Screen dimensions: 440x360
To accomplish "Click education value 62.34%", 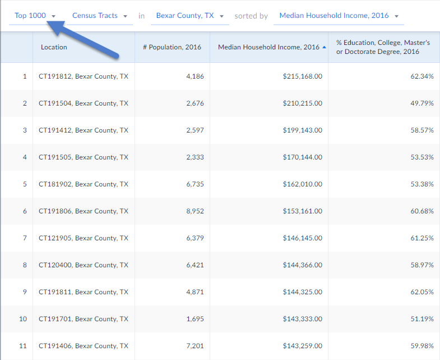I will [422, 76].
